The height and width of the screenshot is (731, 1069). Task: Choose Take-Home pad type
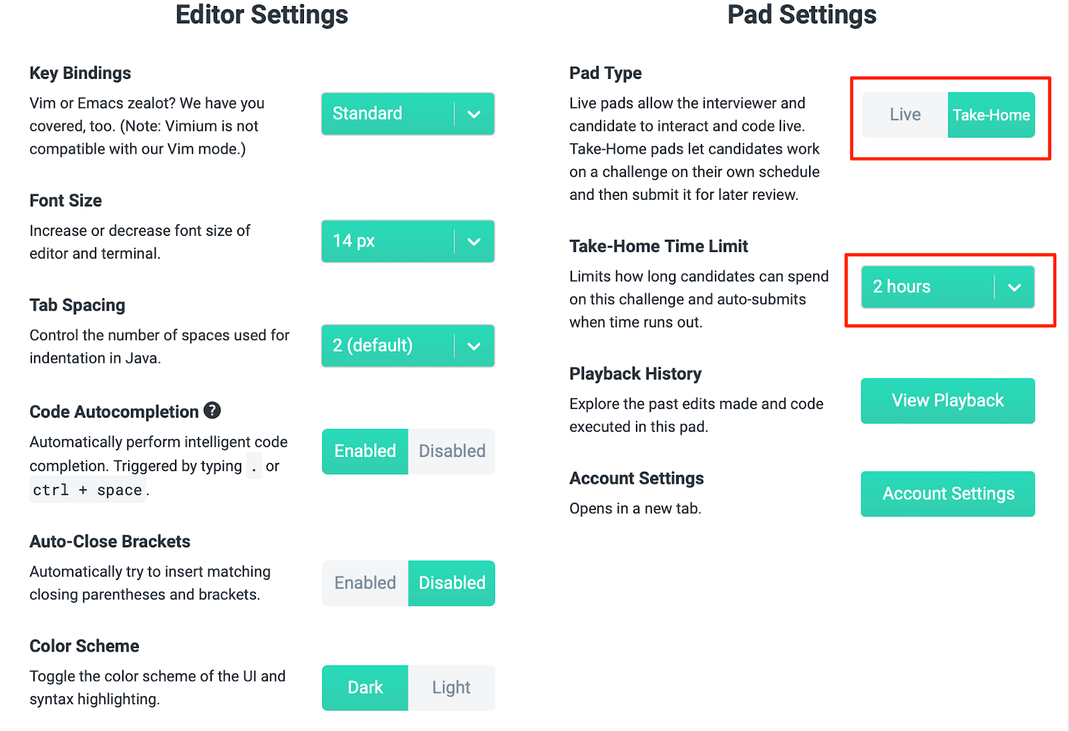(991, 115)
